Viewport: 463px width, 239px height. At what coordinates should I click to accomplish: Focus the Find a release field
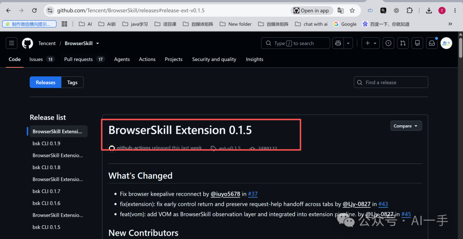pyautogui.click(x=391, y=82)
